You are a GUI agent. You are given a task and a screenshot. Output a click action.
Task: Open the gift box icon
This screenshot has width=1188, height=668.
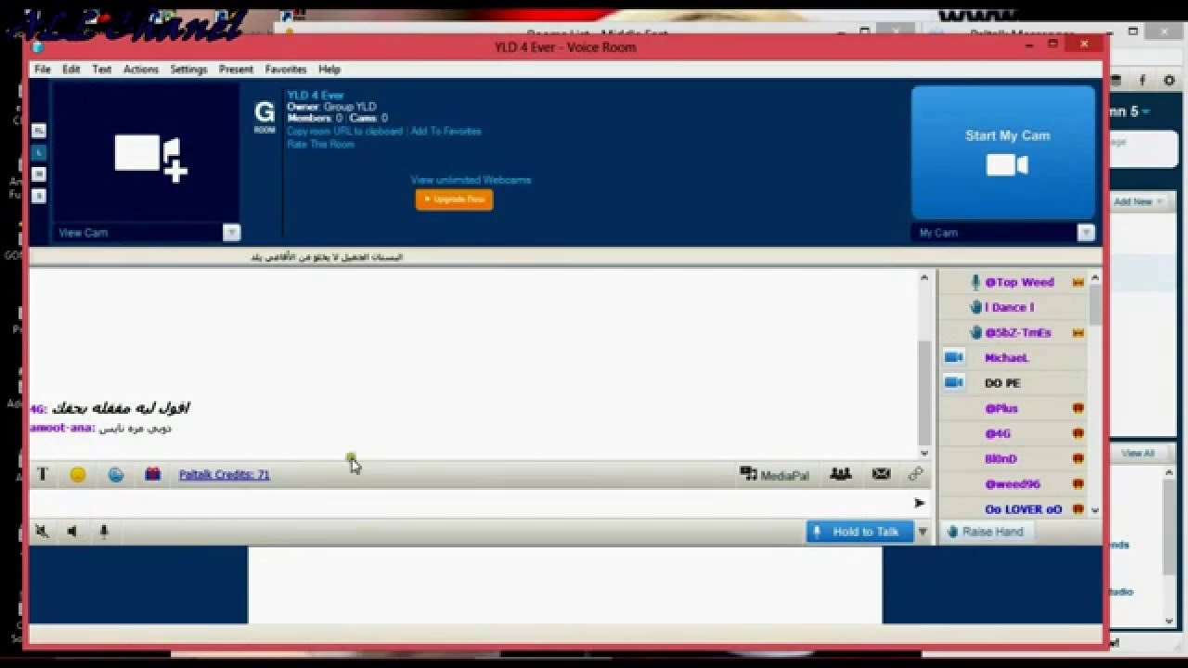click(x=153, y=474)
